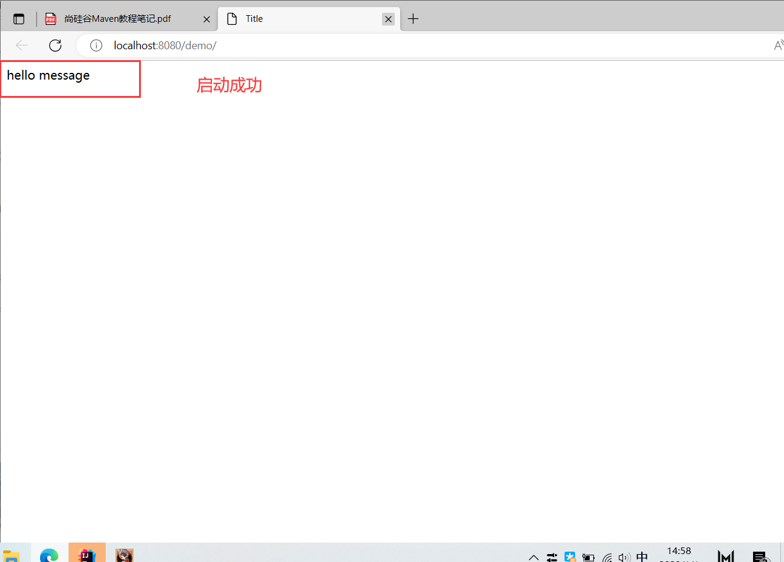Screen dimensions: 784x562
Task: Open IntelliJ IDEA from taskbar
Action: point(87,555)
